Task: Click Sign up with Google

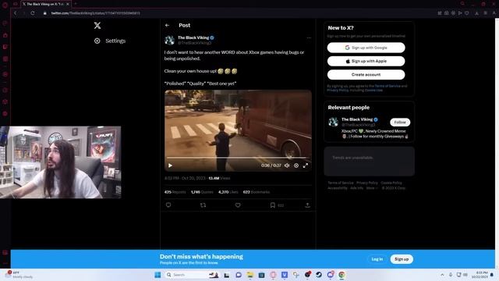Action: point(366,48)
